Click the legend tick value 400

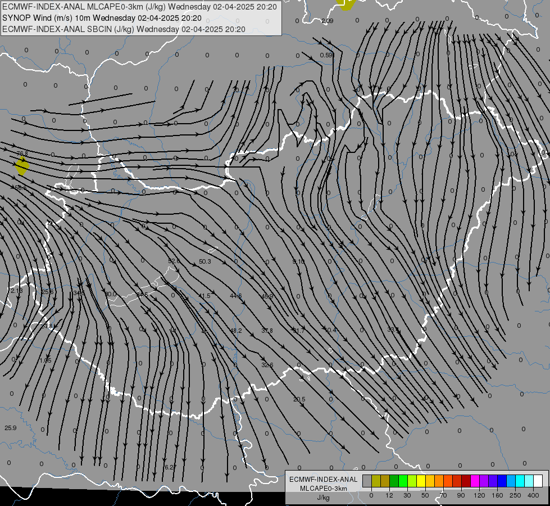point(533,495)
